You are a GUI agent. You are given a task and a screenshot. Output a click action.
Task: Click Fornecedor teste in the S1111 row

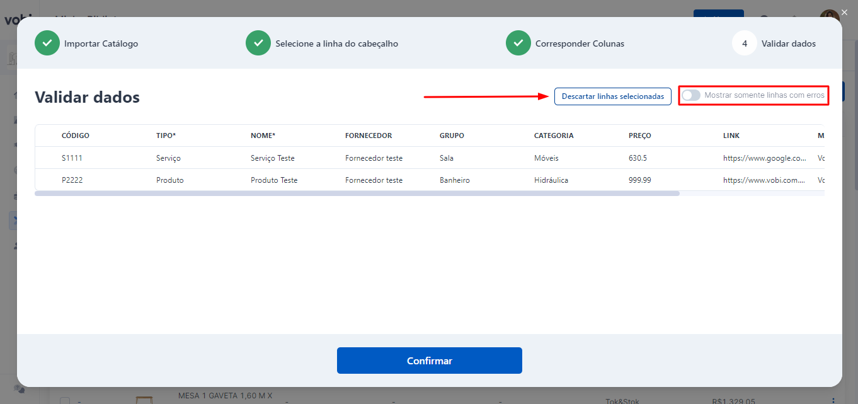click(x=374, y=158)
